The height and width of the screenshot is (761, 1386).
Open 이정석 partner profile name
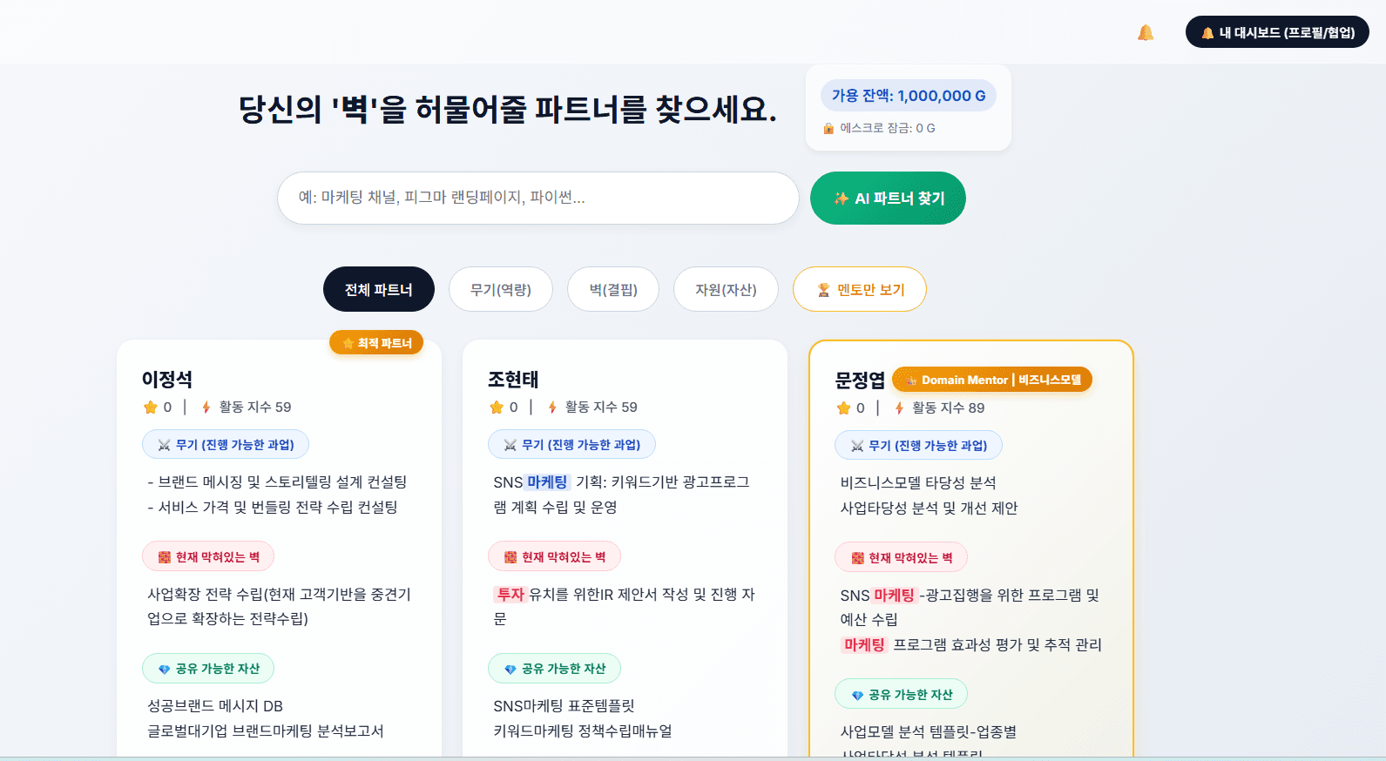pyautogui.click(x=167, y=380)
